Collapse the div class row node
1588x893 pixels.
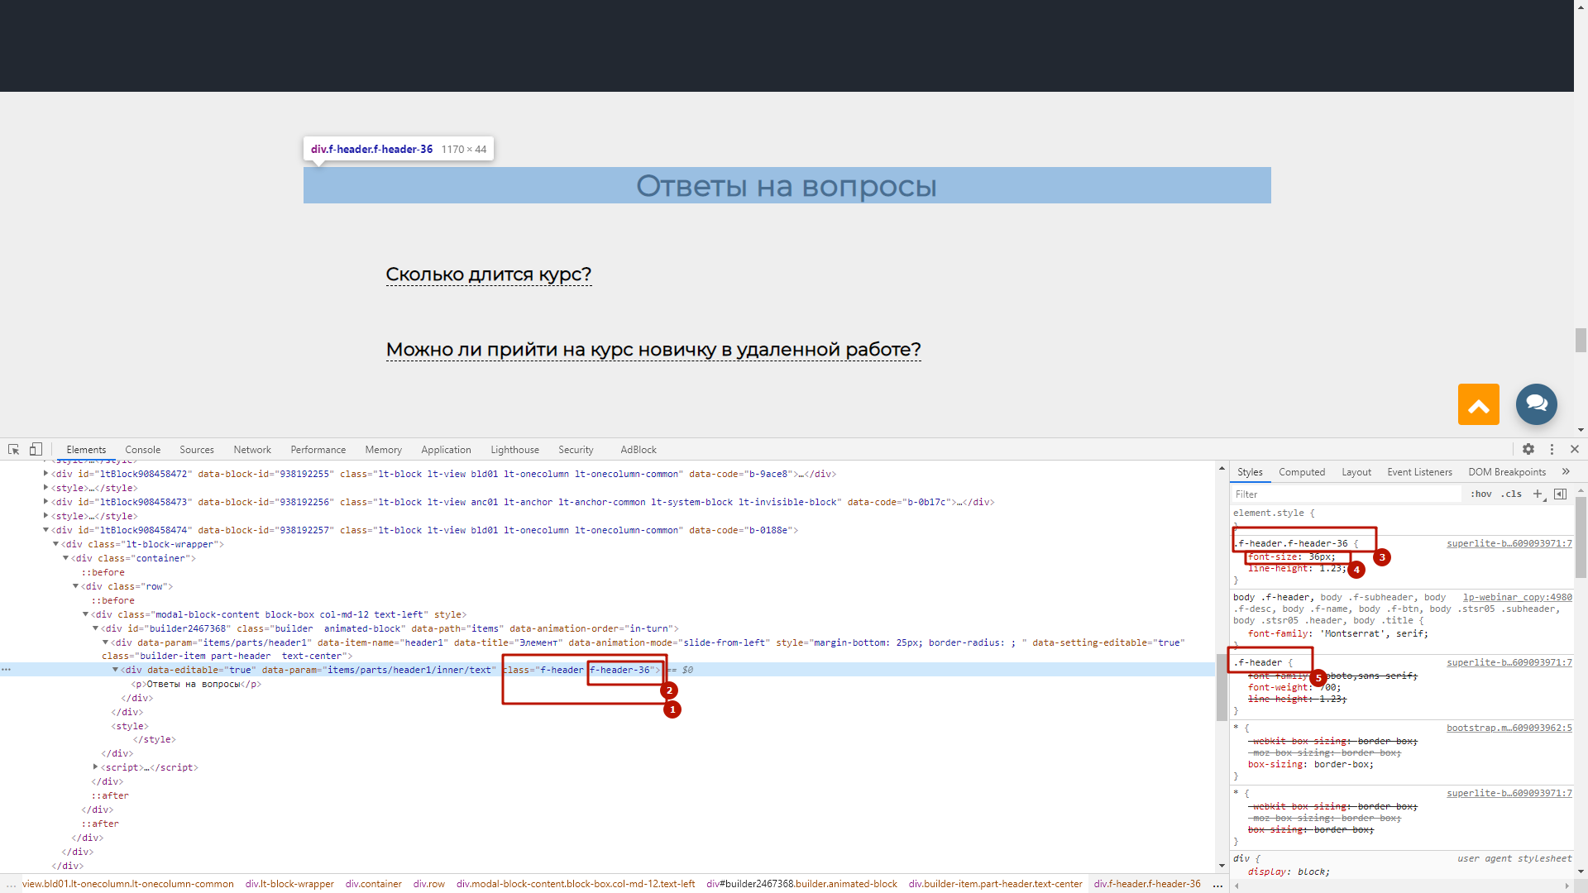pos(75,586)
